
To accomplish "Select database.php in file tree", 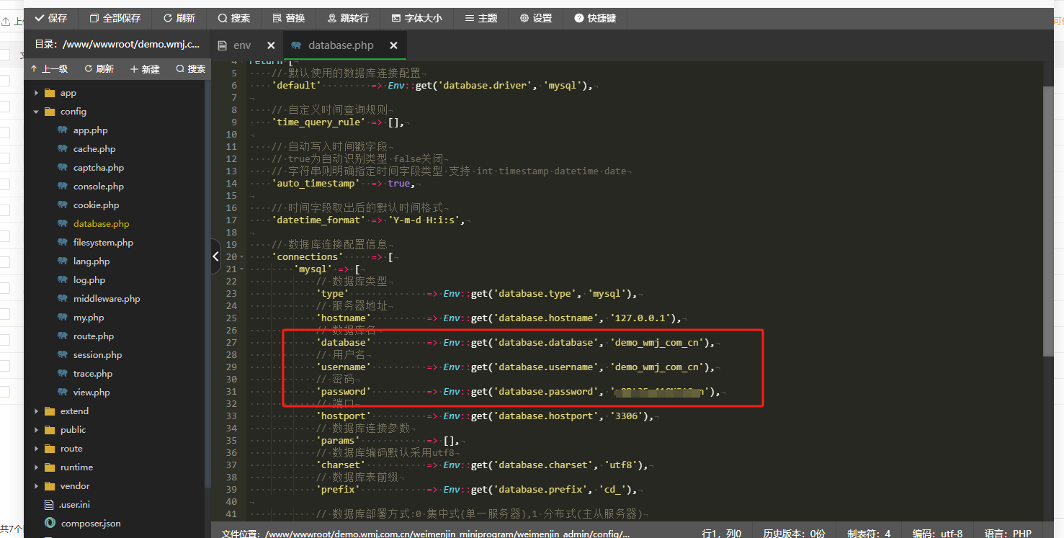I will 101,224.
